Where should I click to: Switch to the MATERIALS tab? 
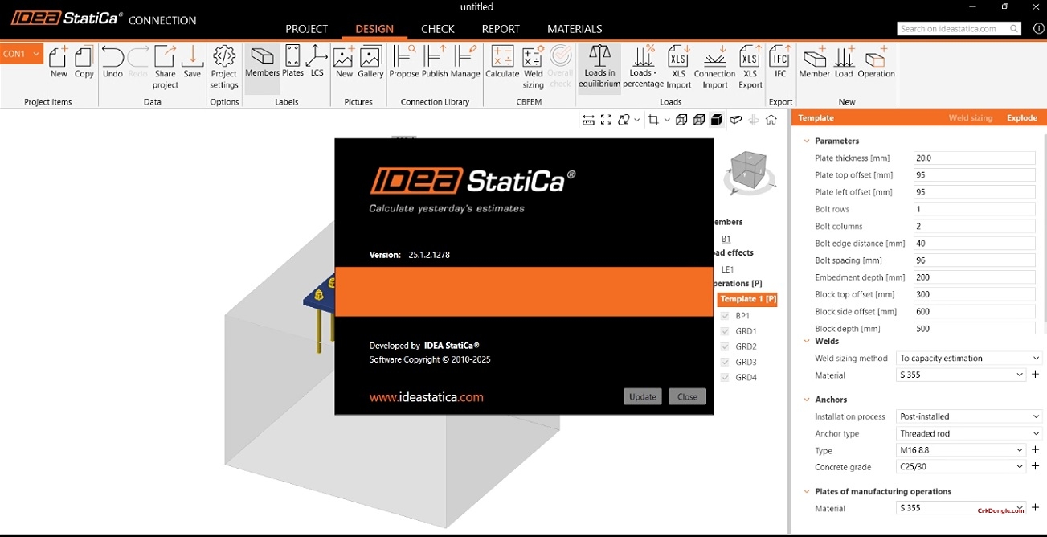(x=575, y=29)
